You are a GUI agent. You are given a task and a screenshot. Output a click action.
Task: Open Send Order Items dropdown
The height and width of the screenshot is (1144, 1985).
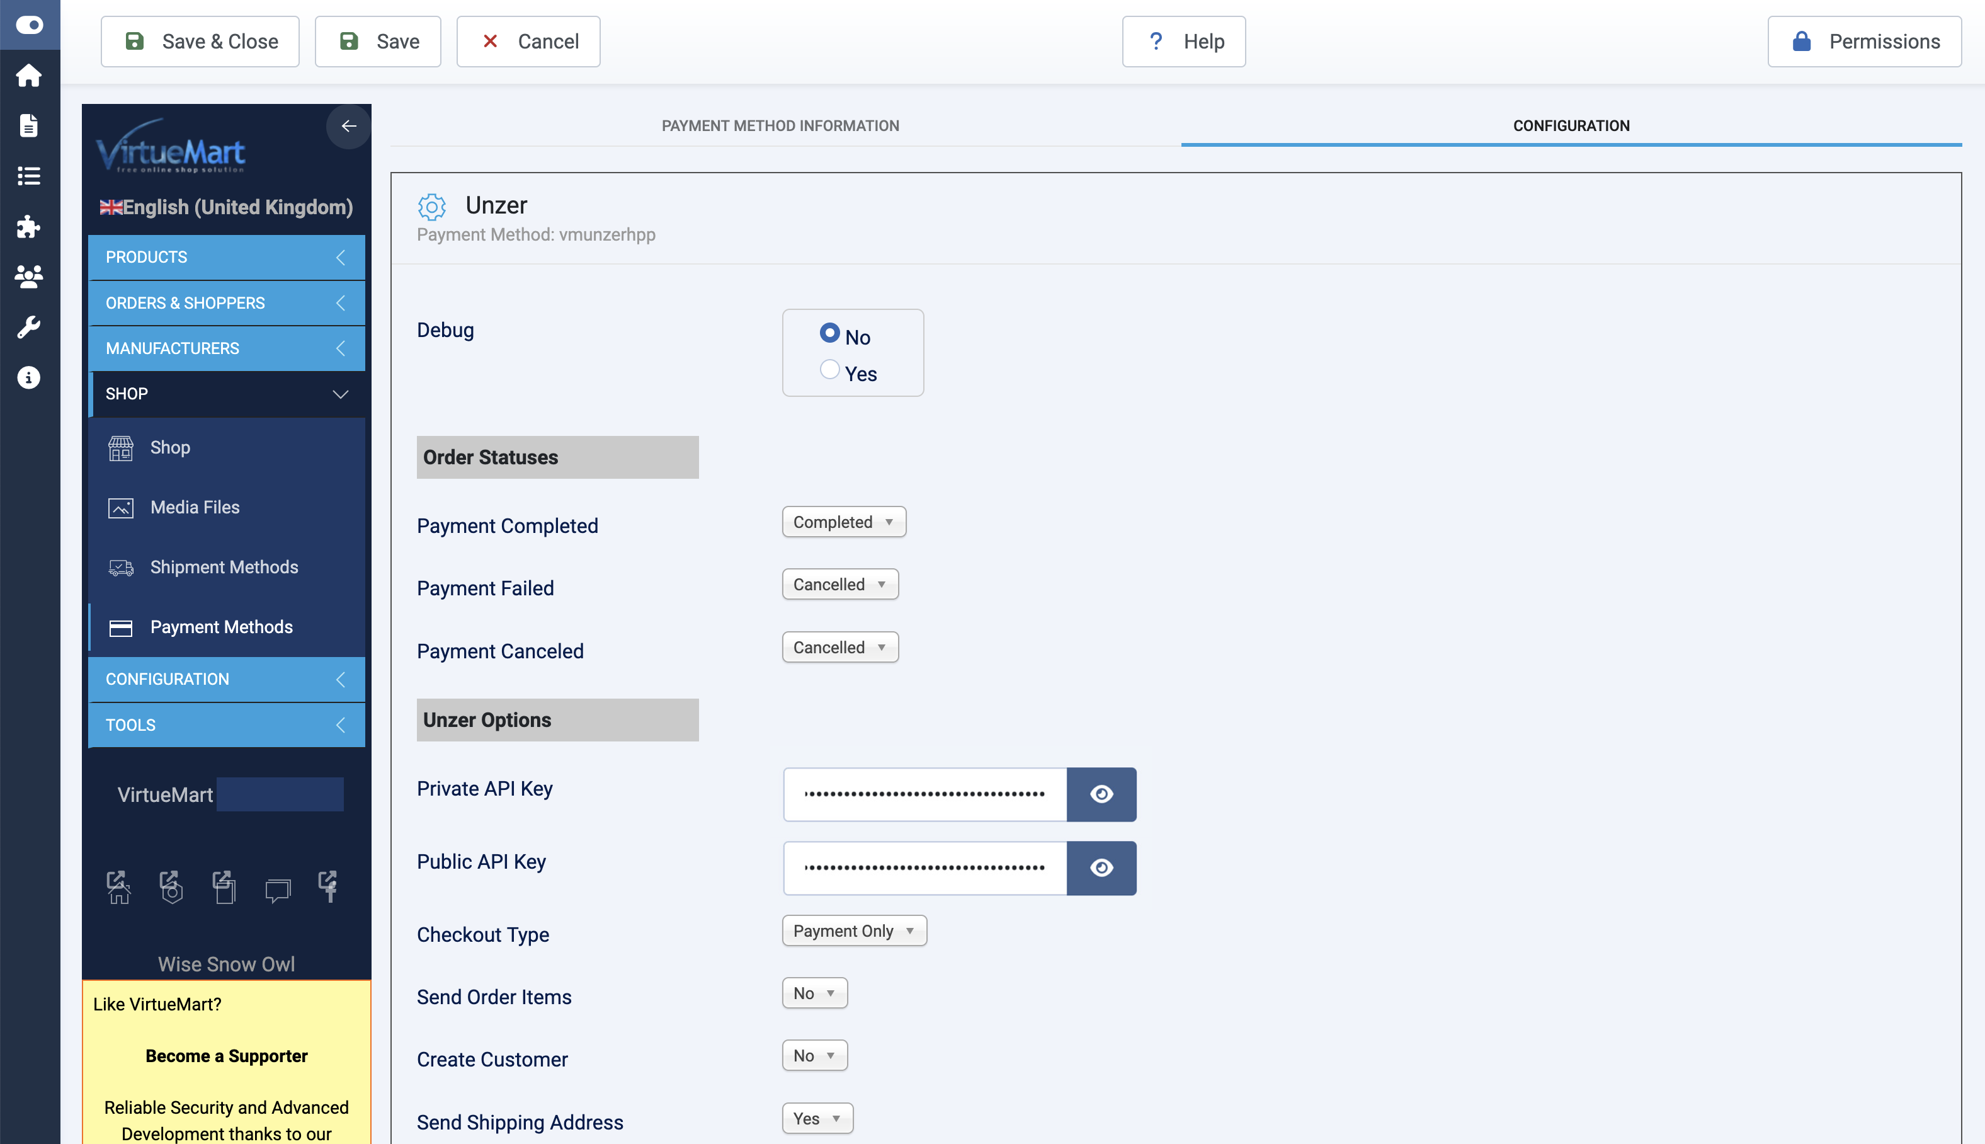pyautogui.click(x=814, y=993)
